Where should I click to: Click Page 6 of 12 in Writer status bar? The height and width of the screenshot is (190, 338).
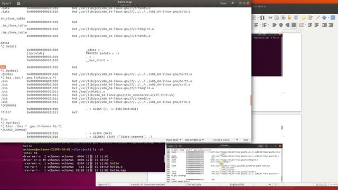pos(104,185)
